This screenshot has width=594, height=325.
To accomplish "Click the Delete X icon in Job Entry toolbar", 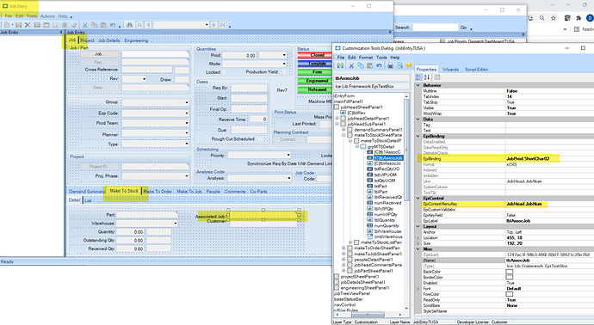I will point(28,25).
